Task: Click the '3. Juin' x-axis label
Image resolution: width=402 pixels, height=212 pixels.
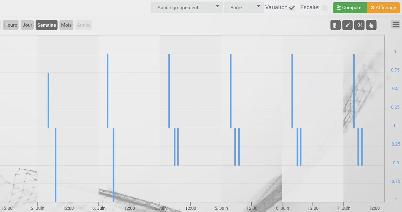Action: coord(99,208)
